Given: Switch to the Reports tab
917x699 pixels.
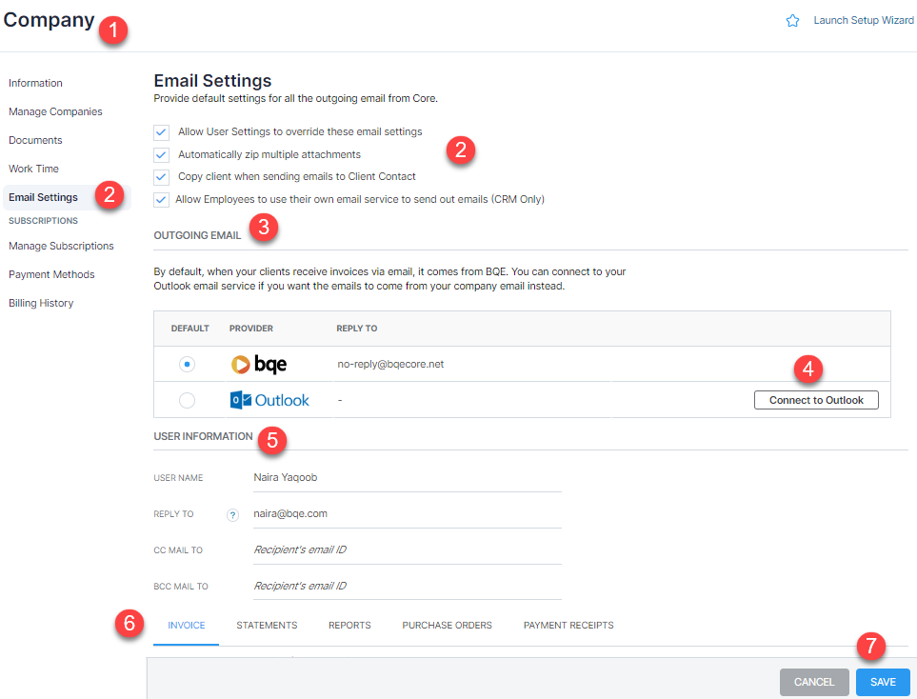Looking at the screenshot, I should 349,626.
